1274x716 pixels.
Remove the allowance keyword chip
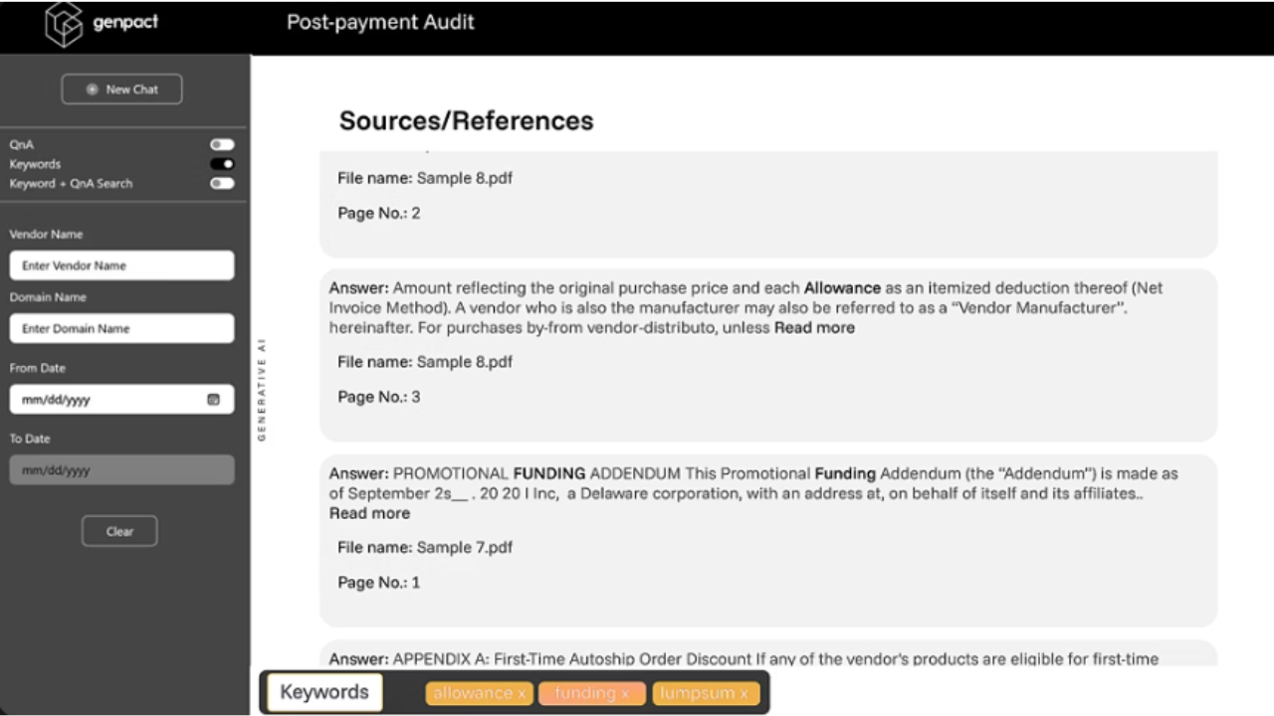(x=522, y=693)
